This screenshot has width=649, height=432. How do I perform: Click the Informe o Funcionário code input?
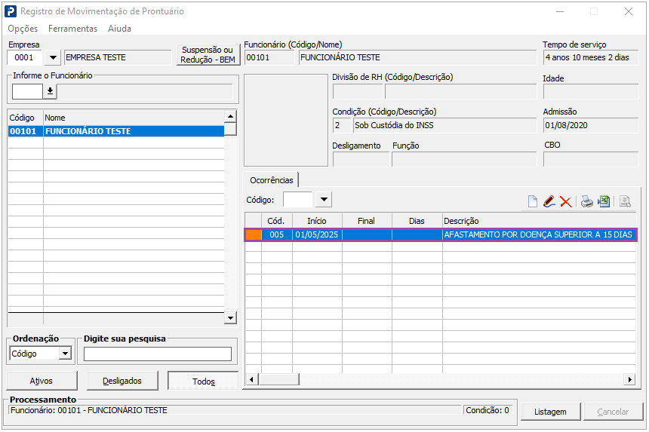click(27, 91)
